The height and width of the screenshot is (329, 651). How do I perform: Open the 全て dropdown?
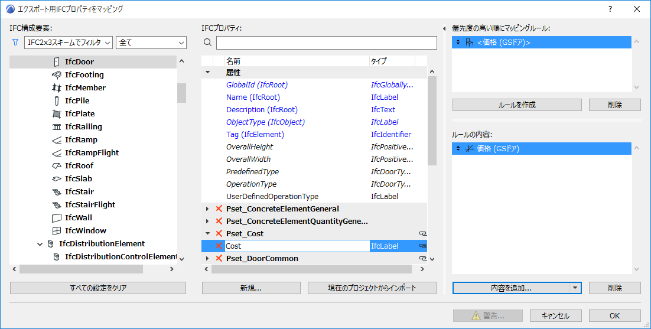[x=151, y=43]
